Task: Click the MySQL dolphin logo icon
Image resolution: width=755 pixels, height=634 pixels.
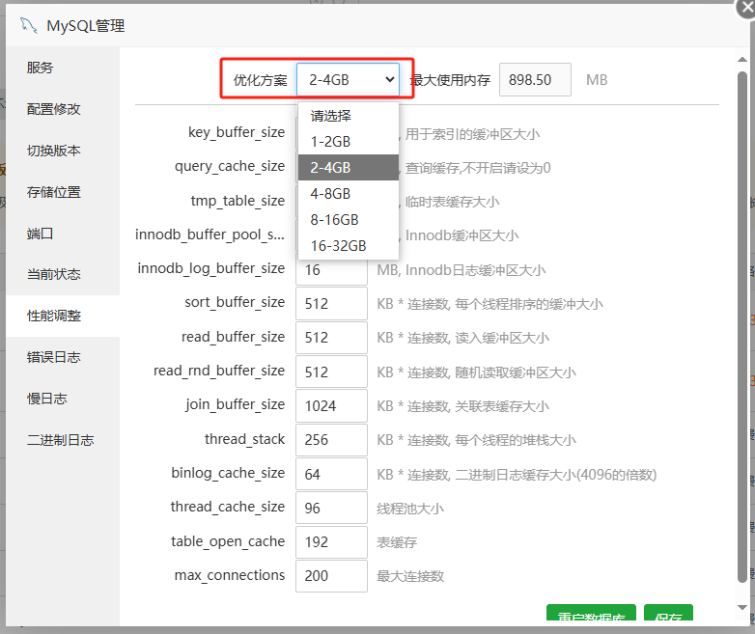Action: (x=28, y=25)
